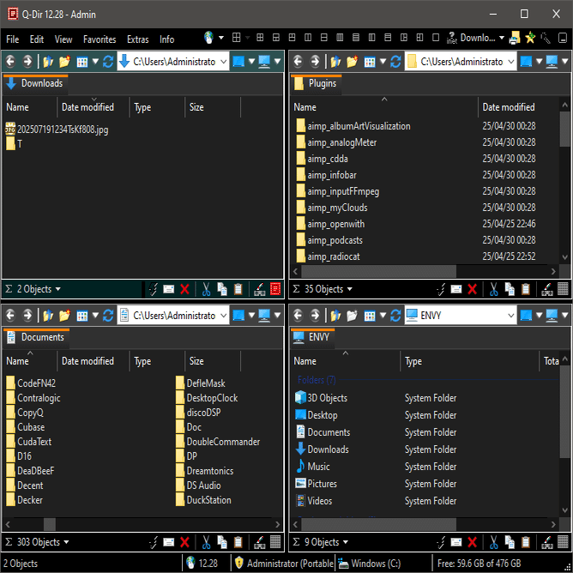The height and width of the screenshot is (573, 573).
Task: Click Plugins pane vertical scrollbar thumb
Action: pyautogui.click(x=564, y=129)
